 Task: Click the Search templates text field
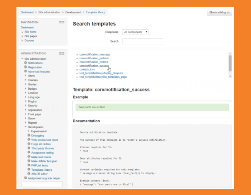142,41
